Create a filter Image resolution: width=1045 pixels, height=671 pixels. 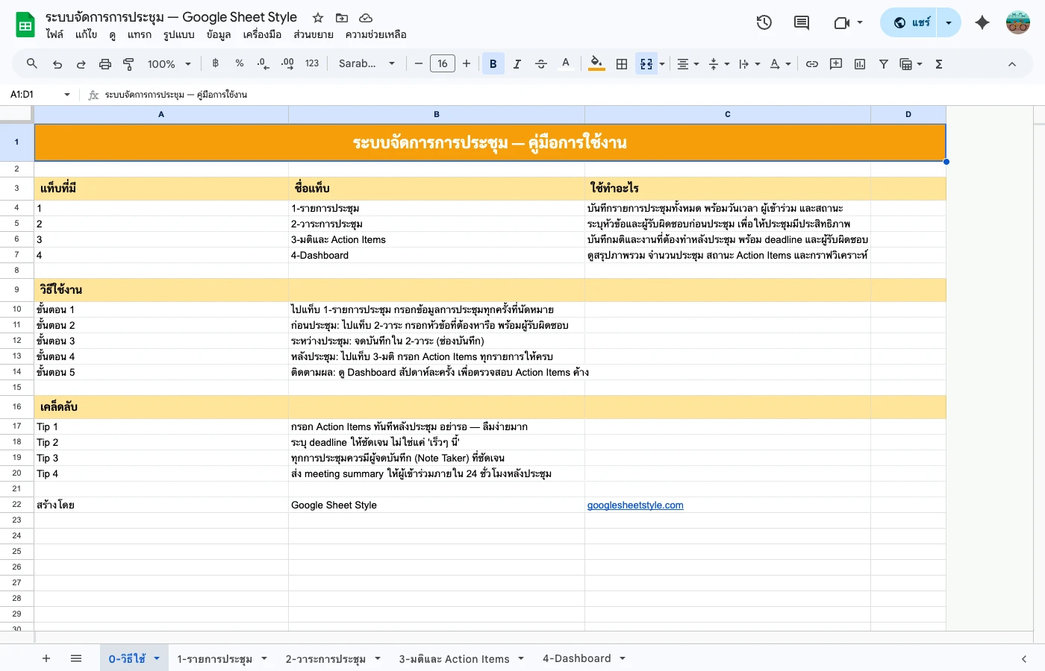click(x=883, y=64)
